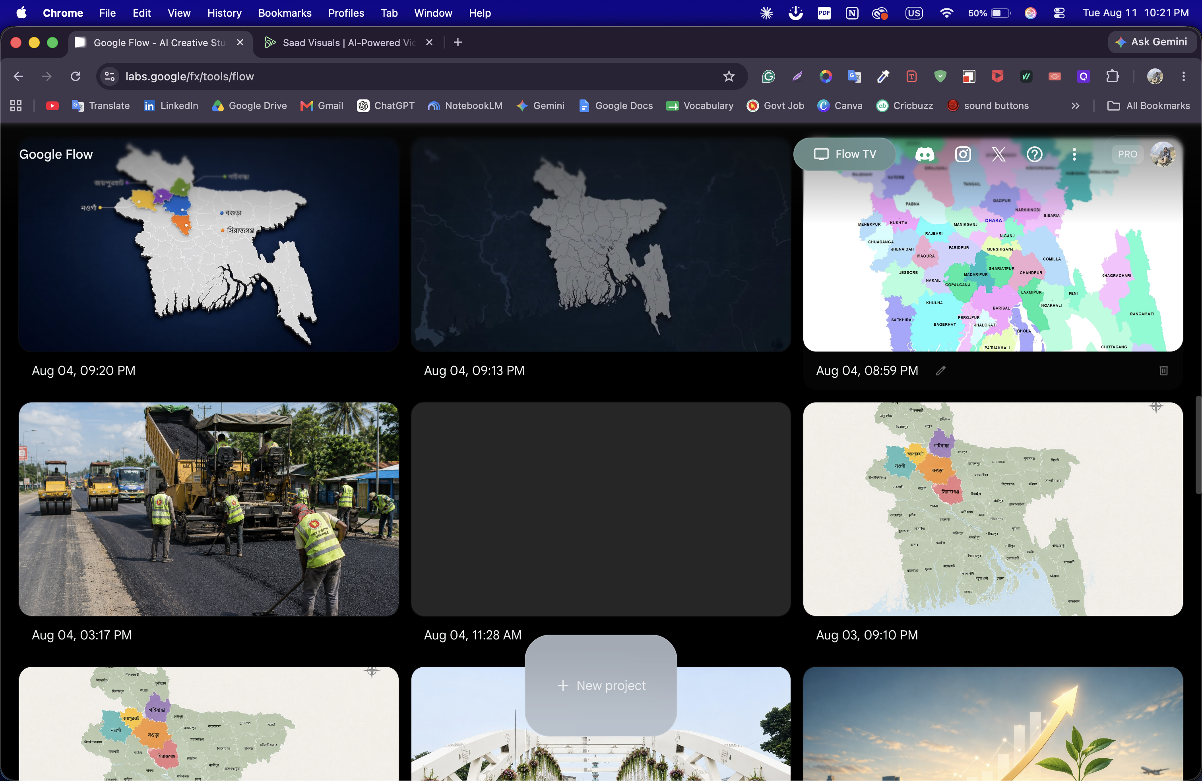Open the LinkedIn bookmark

pos(171,106)
